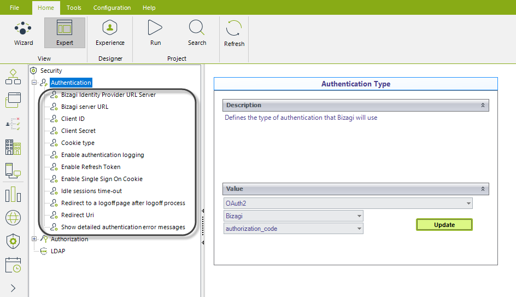Collapse the Value section
516x297 pixels.
(x=483, y=189)
